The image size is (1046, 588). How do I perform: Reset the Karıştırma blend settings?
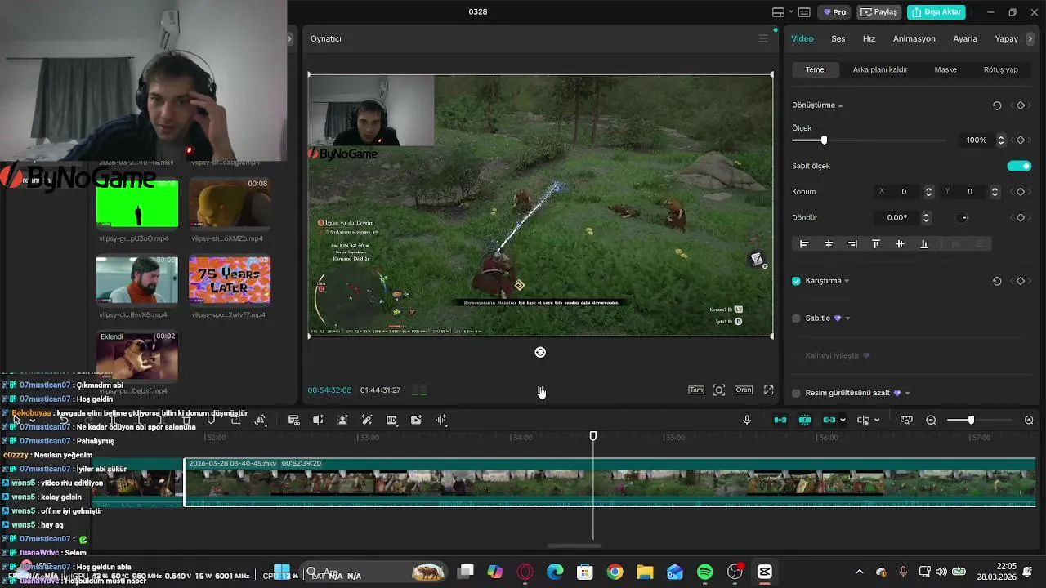click(997, 281)
